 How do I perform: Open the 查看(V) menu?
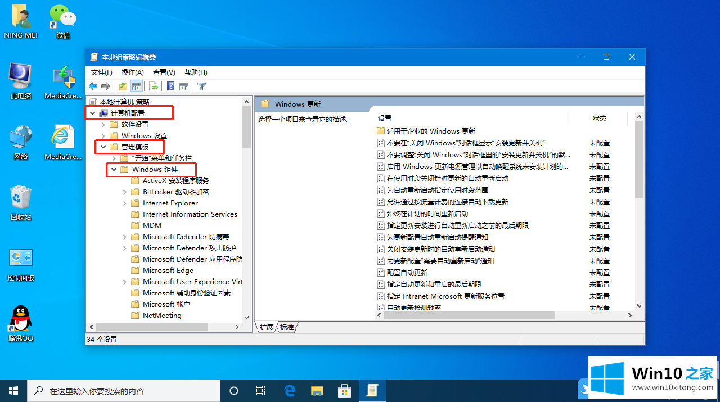[164, 72]
